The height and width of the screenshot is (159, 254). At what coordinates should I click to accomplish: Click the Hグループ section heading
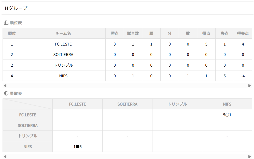click(x=16, y=8)
